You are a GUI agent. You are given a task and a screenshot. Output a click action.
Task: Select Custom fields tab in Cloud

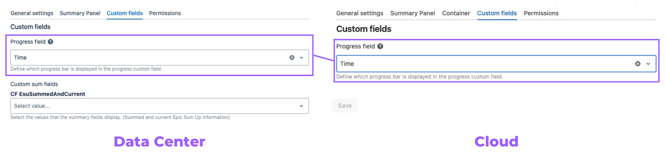497,13
